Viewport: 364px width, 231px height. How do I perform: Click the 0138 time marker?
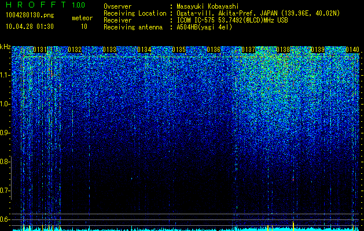click(283, 50)
